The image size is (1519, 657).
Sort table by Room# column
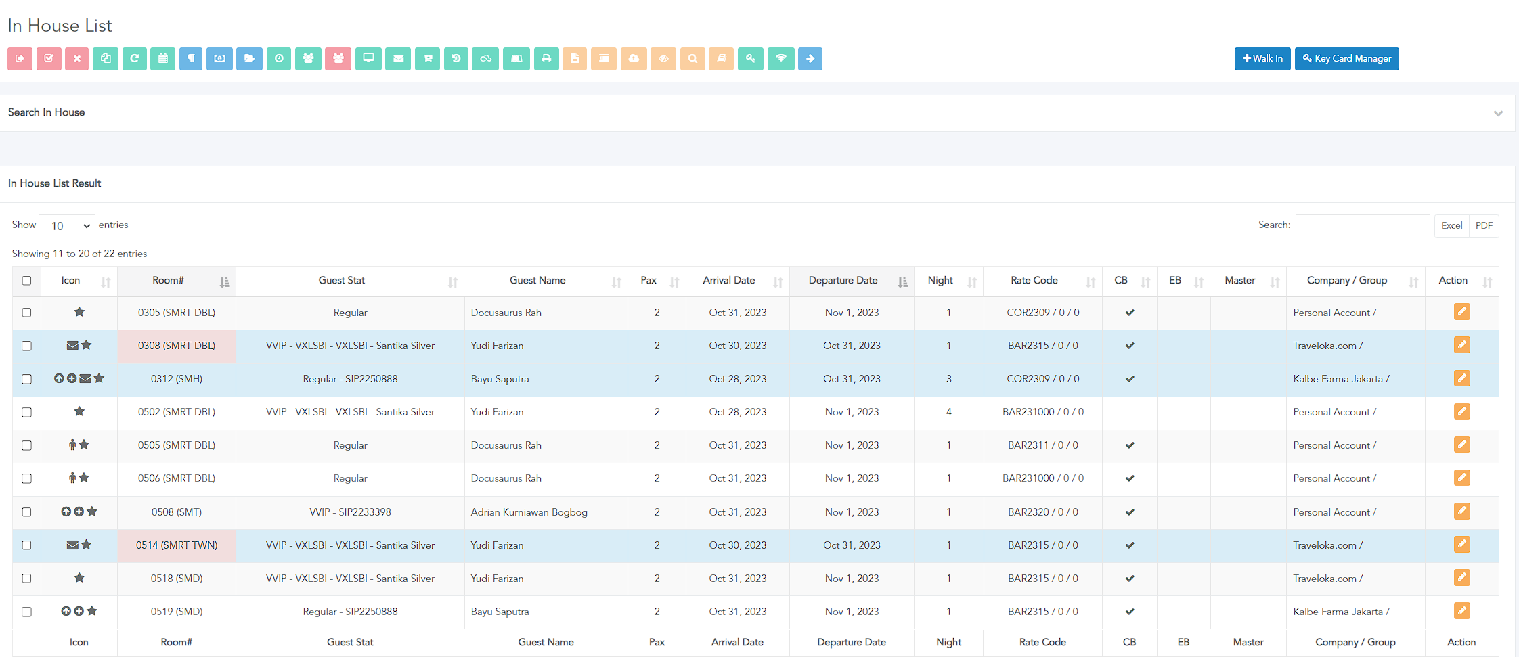pyautogui.click(x=177, y=281)
